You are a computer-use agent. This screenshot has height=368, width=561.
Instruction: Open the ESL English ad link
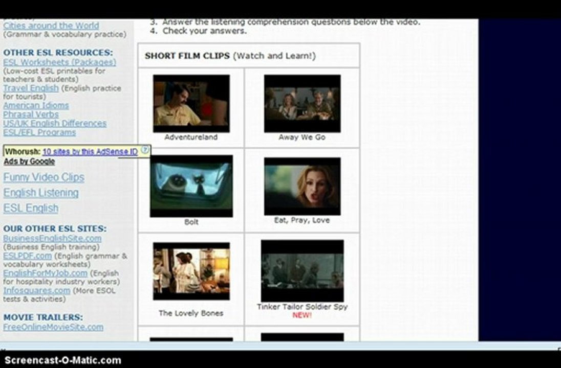pyautogui.click(x=31, y=209)
